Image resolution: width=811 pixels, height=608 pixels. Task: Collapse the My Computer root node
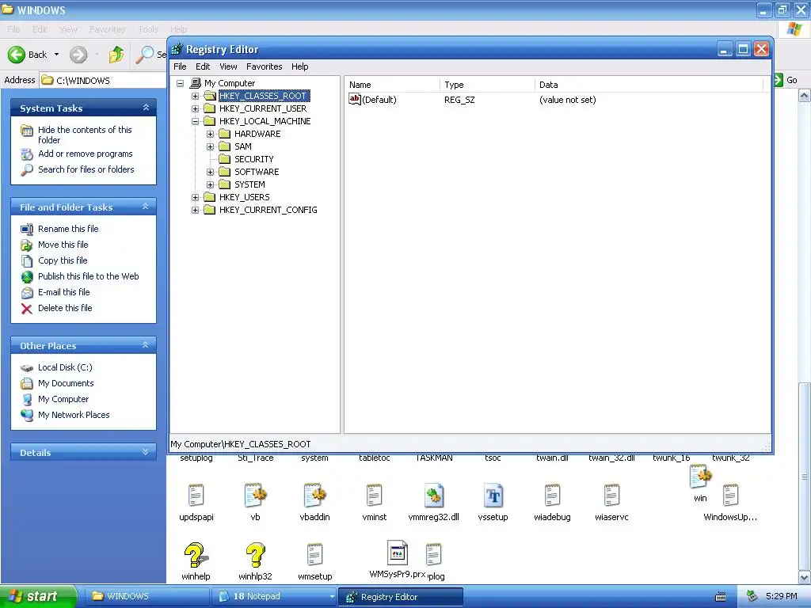pos(180,83)
